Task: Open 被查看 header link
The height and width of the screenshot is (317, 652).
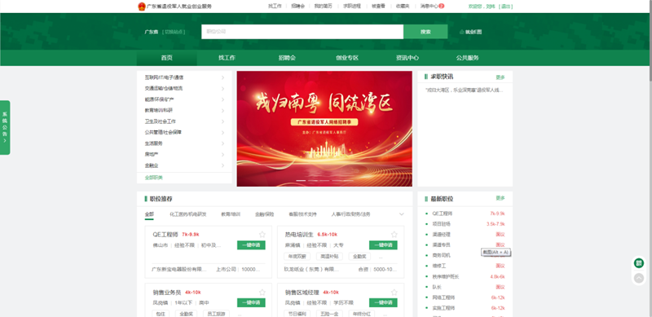Action: [x=378, y=7]
